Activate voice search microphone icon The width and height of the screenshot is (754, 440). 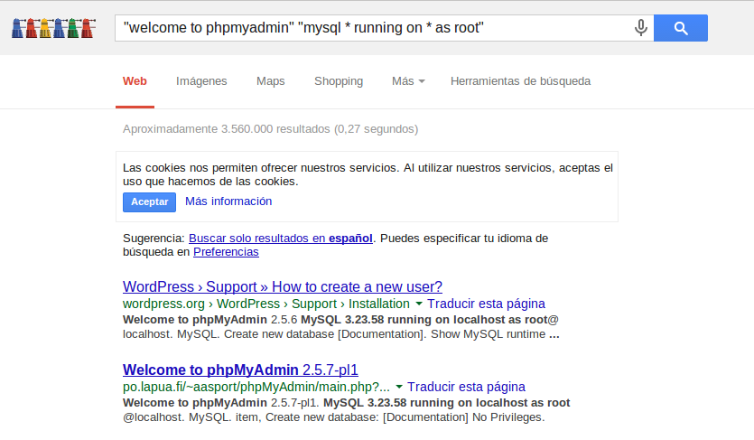point(640,28)
